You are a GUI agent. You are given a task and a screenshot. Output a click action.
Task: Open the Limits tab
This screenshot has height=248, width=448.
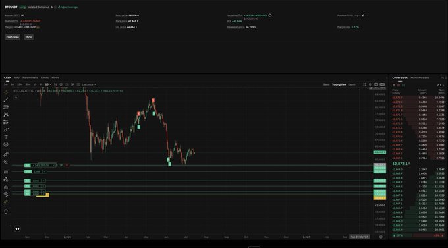(45, 78)
